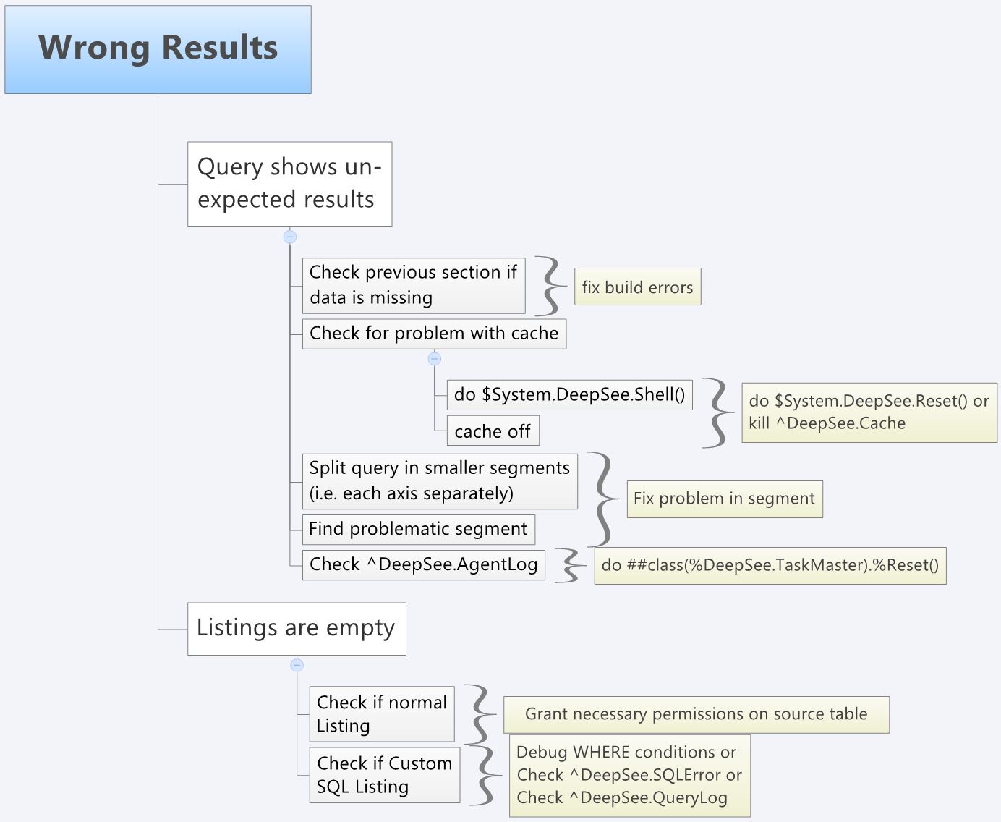Select the 'Wrong Results' root topic
Image resolution: width=1001 pixels, height=822 pixels.
(x=158, y=49)
